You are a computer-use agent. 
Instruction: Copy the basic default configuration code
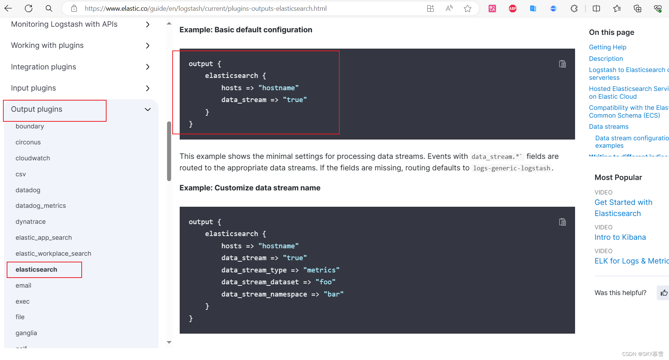pyautogui.click(x=562, y=64)
